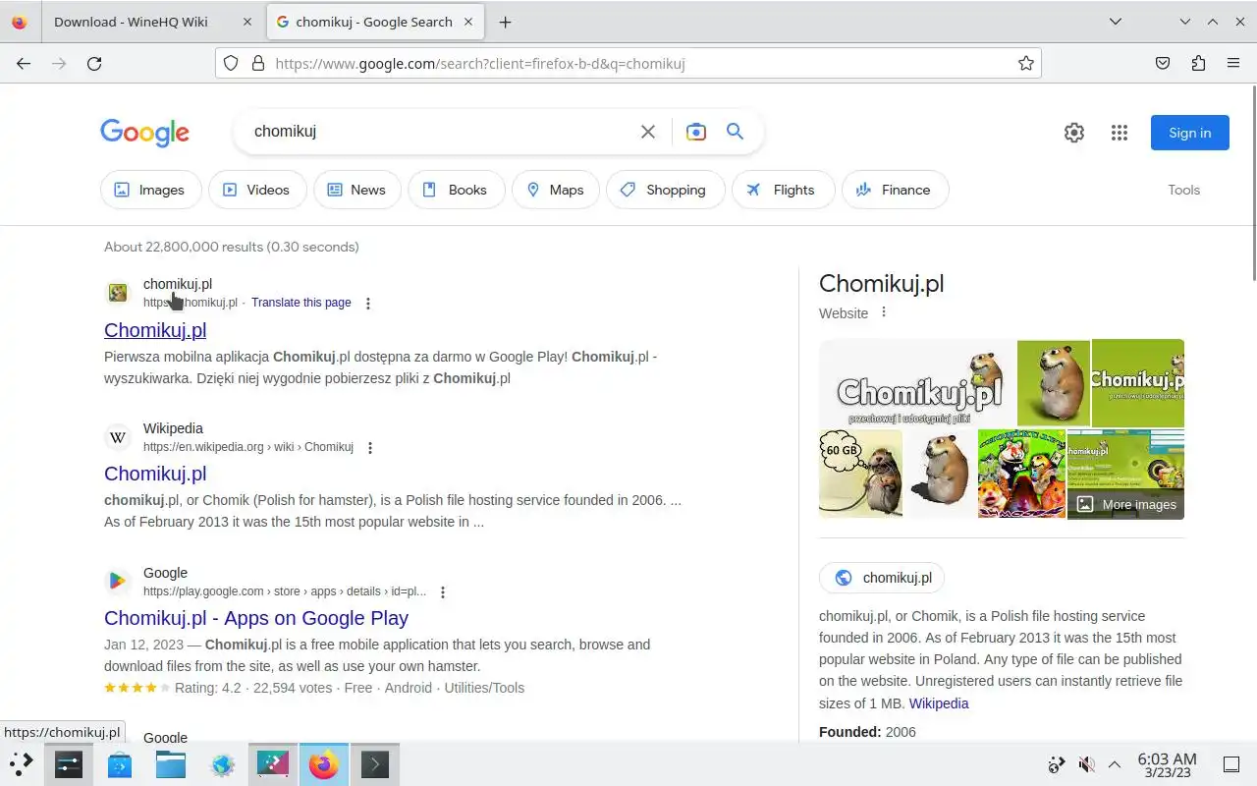Image resolution: width=1257 pixels, height=786 pixels.
Task: Click the More images thumbnail button
Action: (1126, 504)
